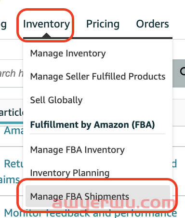
Task: Click Fulfillment by Amazon (FBA) heading
Action: click(x=92, y=125)
